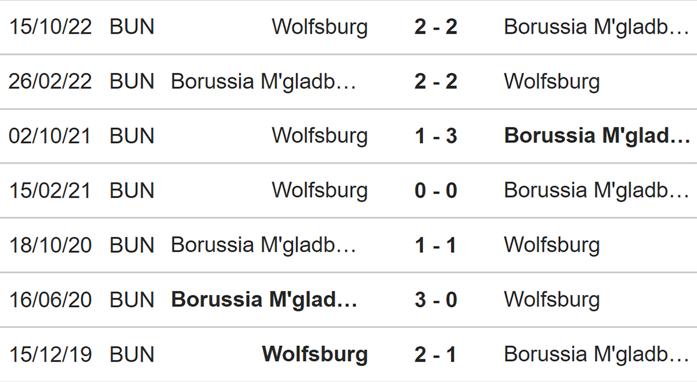Open the 3 - 0 score result
Screen dimensions: 697x382
click(x=436, y=300)
